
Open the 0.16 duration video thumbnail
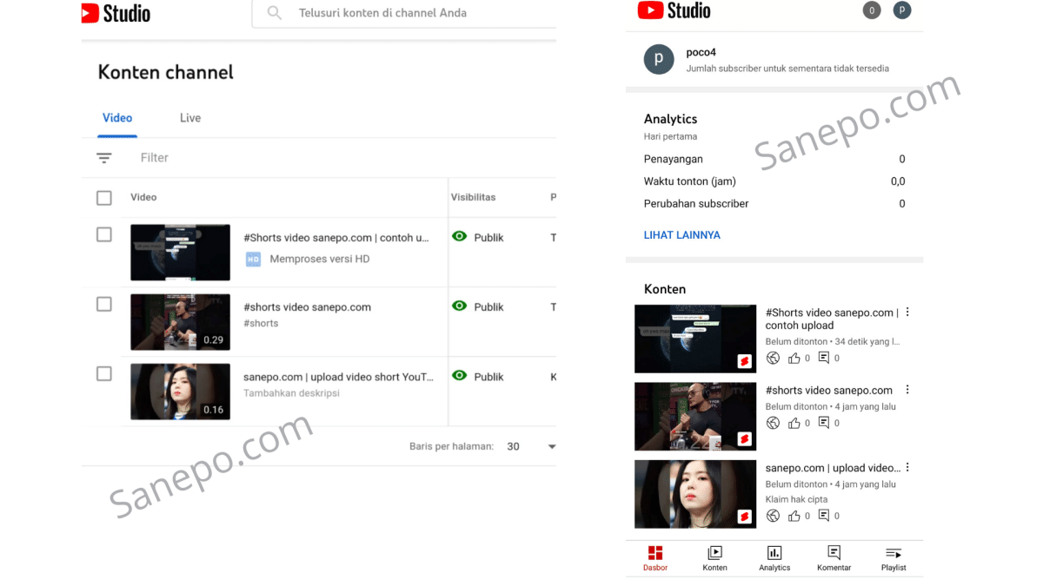pyautogui.click(x=181, y=392)
